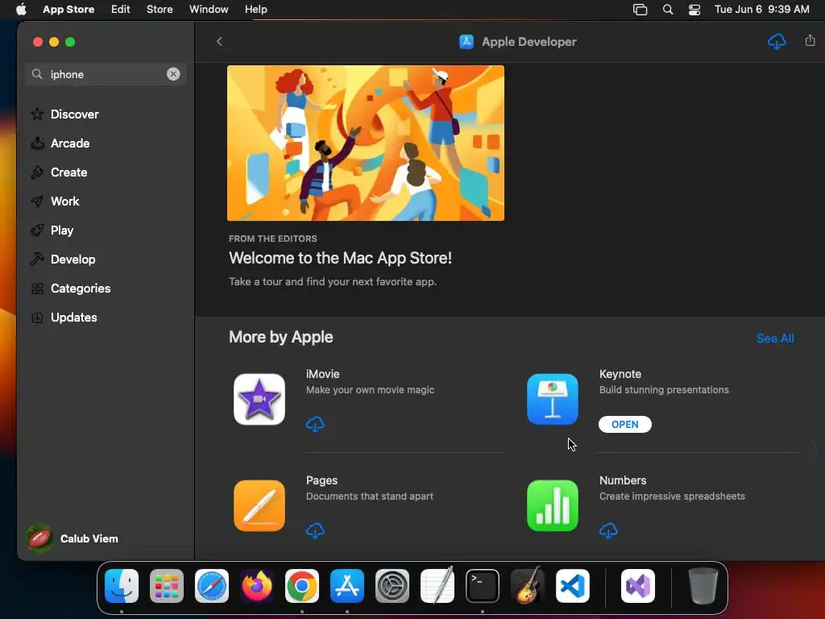
Task: Clear the iphone search text
Action: (173, 74)
